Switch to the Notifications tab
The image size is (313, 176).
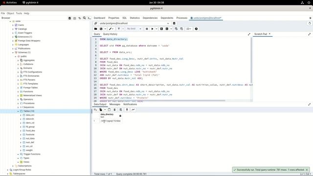130,104
